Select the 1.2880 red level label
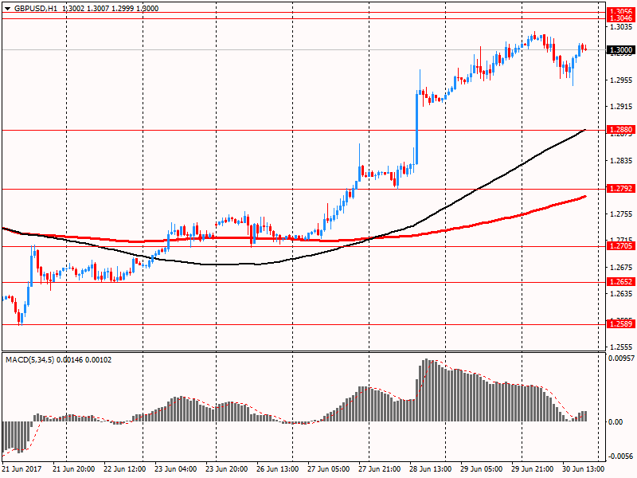Viewport: 637px width, 478px height. click(x=621, y=130)
